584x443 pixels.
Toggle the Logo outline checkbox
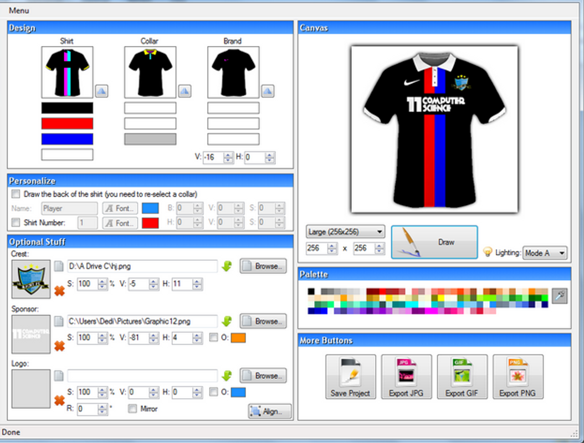point(213,392)
